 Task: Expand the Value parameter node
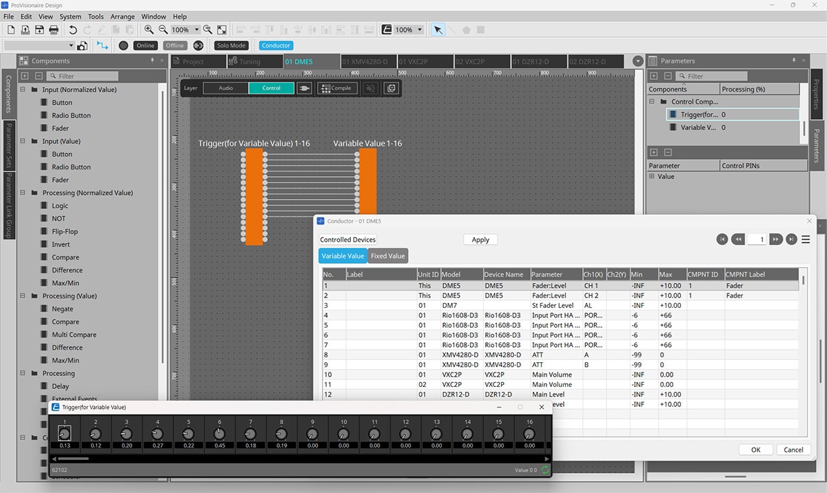pyautogui.click(x=652, y=177)
